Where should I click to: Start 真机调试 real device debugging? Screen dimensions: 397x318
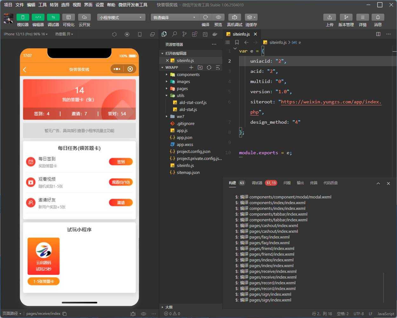(235, 17)
